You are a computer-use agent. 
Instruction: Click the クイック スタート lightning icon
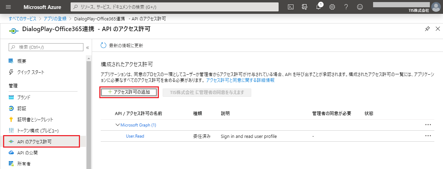(11, 72)
